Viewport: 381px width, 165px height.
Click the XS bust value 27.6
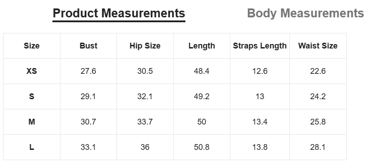click(88, 71)
